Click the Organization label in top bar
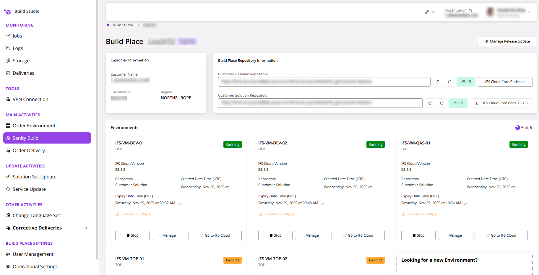The image size is (539, 275). click(x=456, y=10)
